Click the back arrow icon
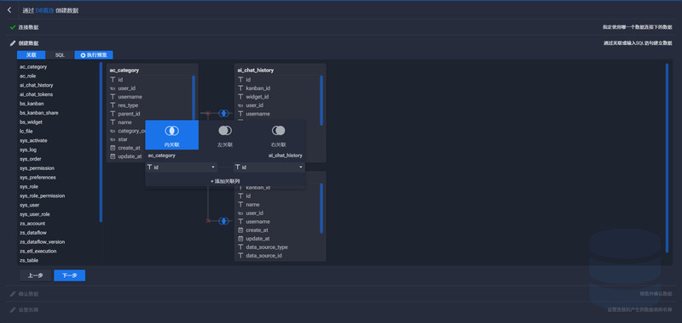 [x=9, y=10]
